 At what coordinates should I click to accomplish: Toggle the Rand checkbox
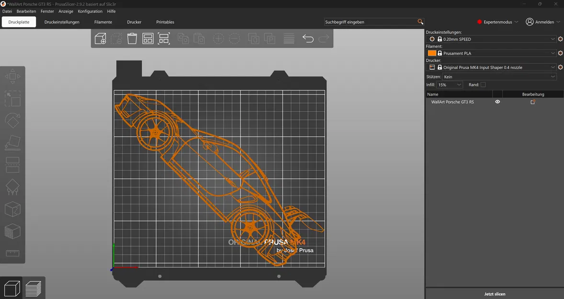pyautogui.click(x=483, y=85)
